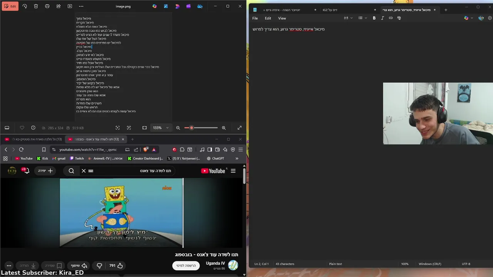Switch to the גל מלכה browser tab
The width and height of the screenshot is (493, 277).
click(x=34, y=139)
